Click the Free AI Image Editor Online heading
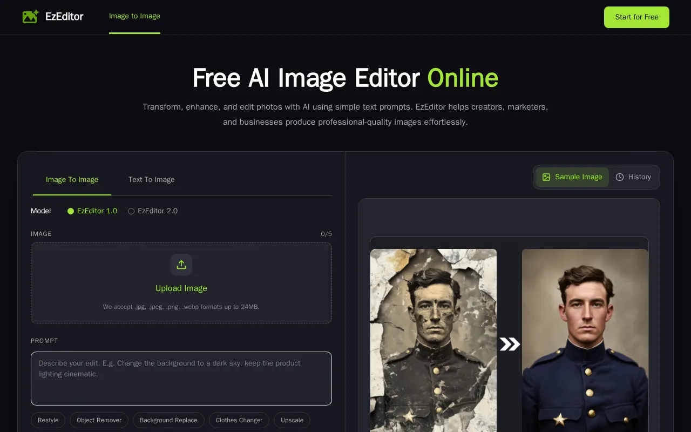Screen dimensions: 691x432 [x=345, y=78]
